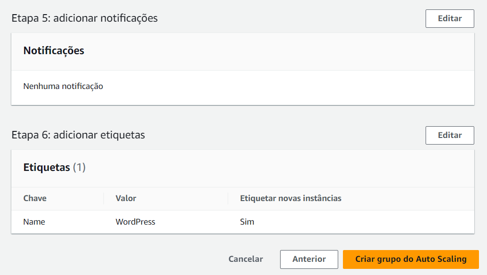Click the Notificações panel header

coord(52,51)
